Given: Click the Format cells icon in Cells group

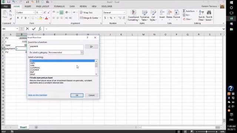Looking at the screenshot, I should pyautogui.click(x=177, y=13).
